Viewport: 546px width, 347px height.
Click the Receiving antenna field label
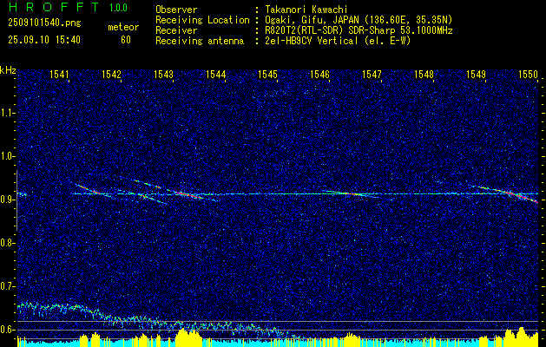tap(200, 41)
